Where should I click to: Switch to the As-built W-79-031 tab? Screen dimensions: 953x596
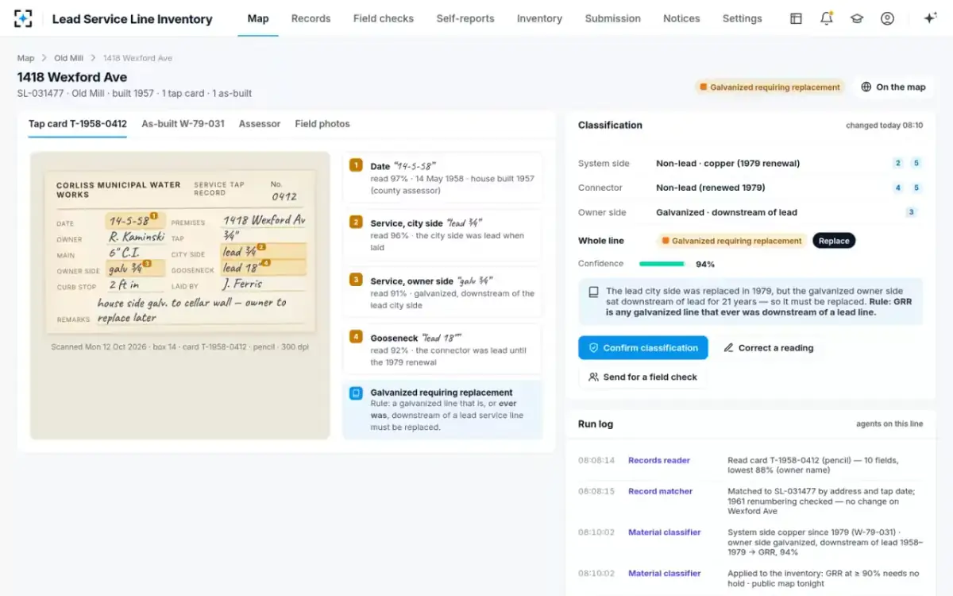(x=183, y=124)
